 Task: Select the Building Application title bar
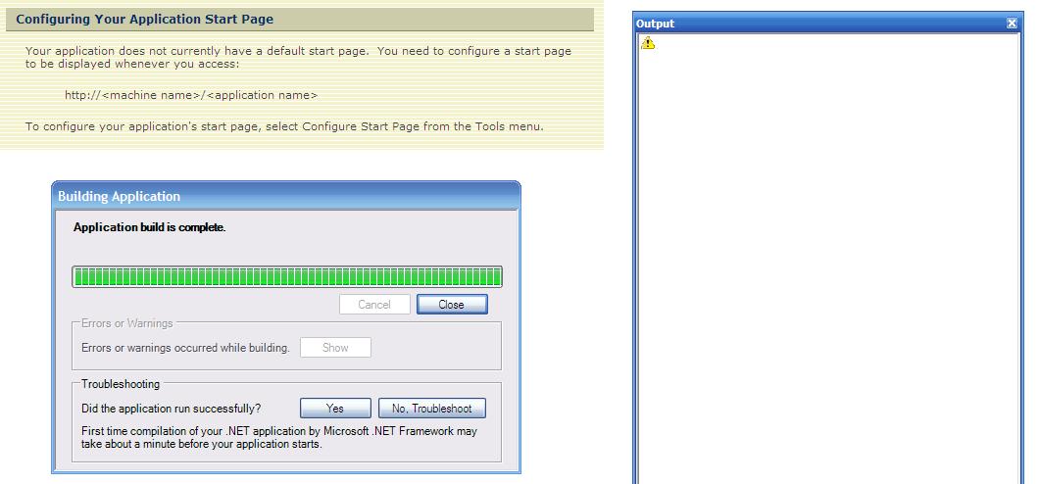coord(286,197)
